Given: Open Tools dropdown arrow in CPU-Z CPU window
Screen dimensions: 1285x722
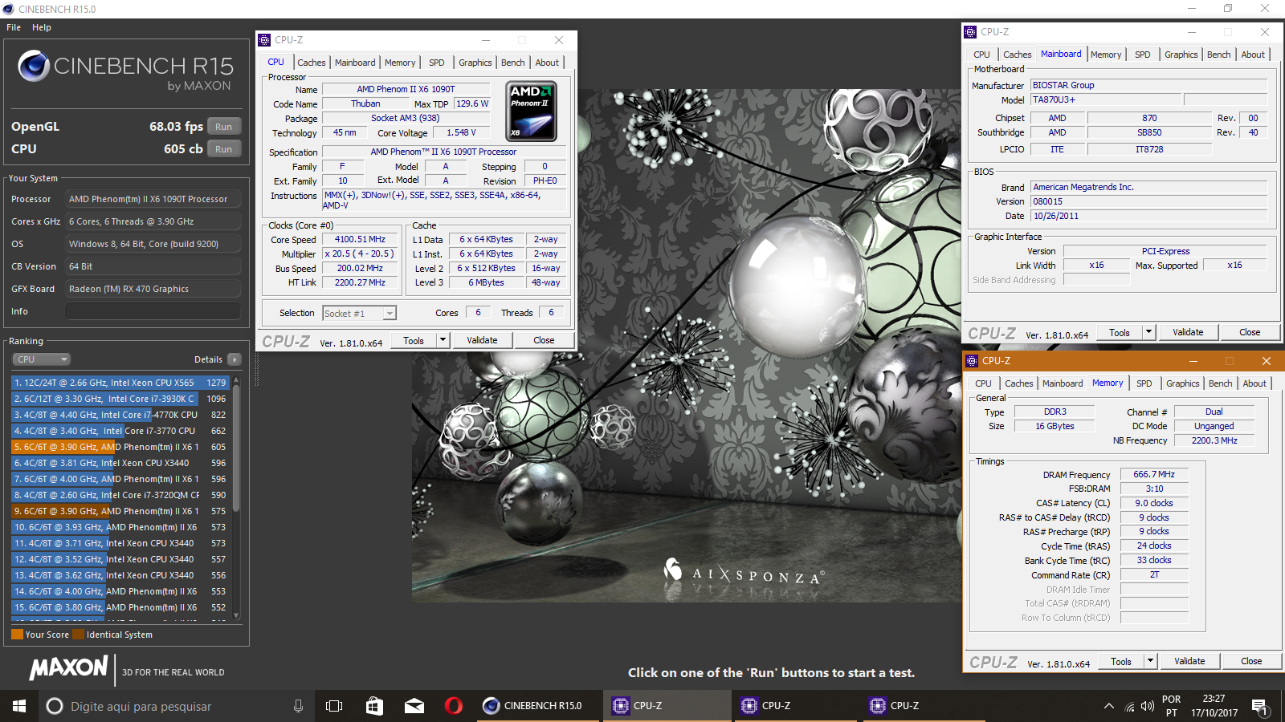Looking at the screenshot, I should click(x=443, y=340).
